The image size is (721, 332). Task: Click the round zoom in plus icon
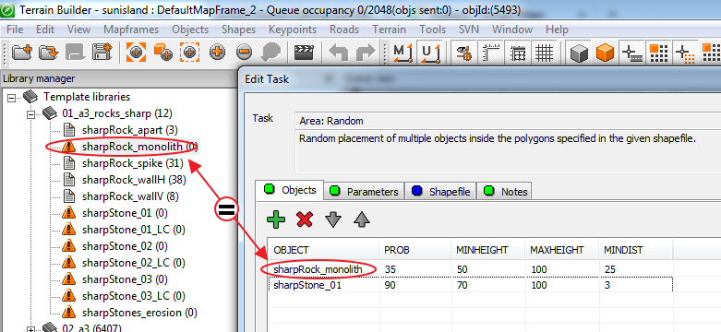point(217,53)
